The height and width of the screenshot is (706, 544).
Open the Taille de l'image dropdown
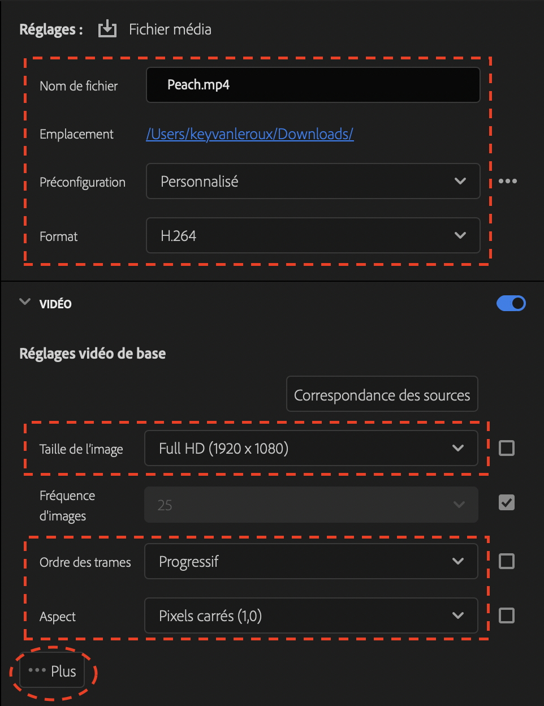pos(311,447)
